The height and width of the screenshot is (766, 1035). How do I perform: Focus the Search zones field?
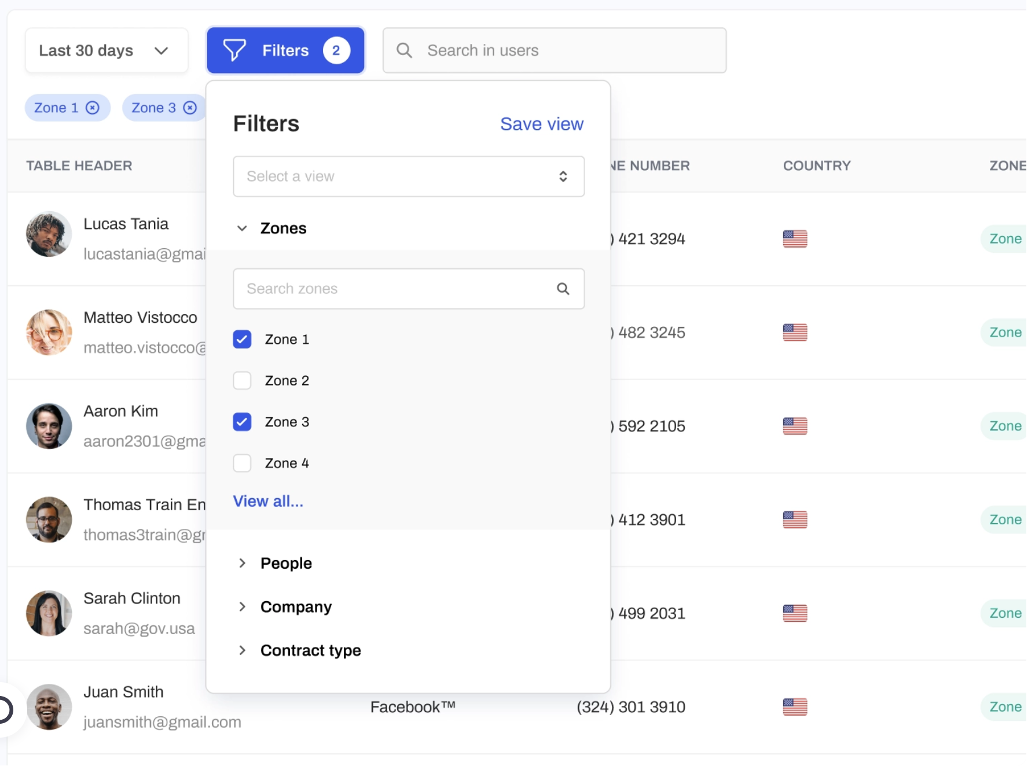coord(409,289)
